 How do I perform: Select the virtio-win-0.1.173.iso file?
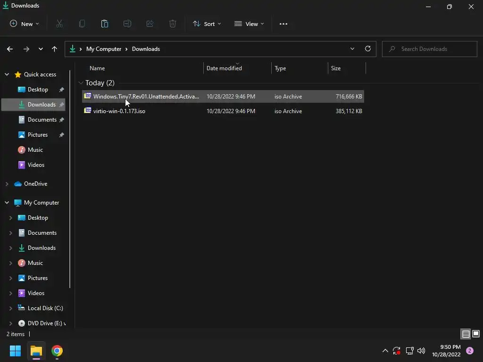point(223,111)
